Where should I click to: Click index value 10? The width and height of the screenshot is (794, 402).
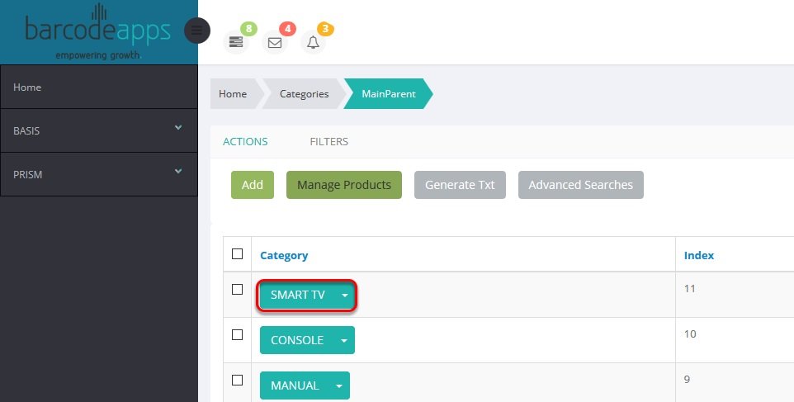690,333
